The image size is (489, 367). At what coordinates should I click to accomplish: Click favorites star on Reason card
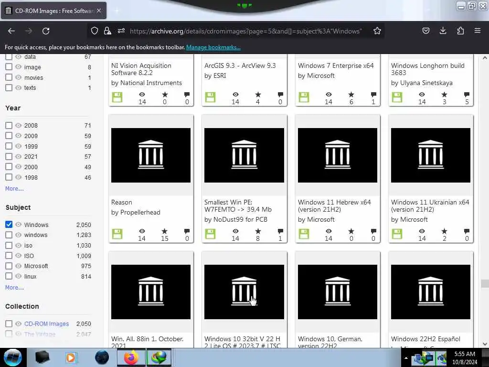click(165, 231)
